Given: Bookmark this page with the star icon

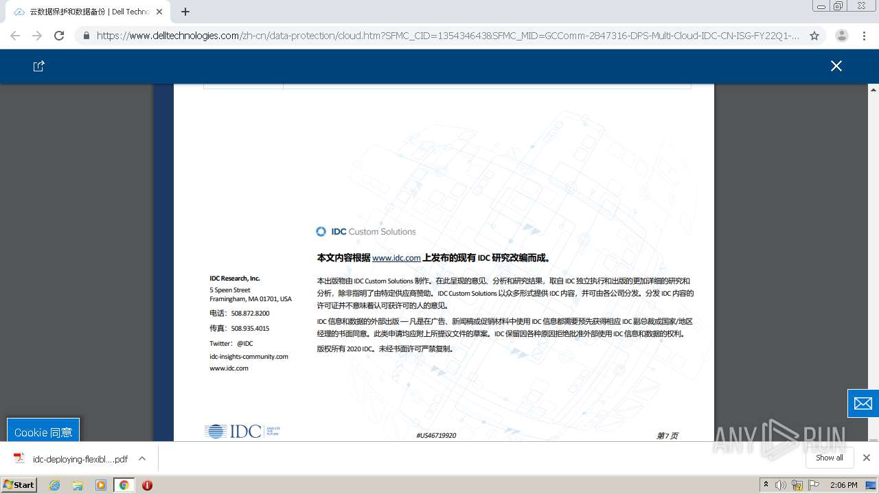Looking at the screenshot, I should pos(814,36).
